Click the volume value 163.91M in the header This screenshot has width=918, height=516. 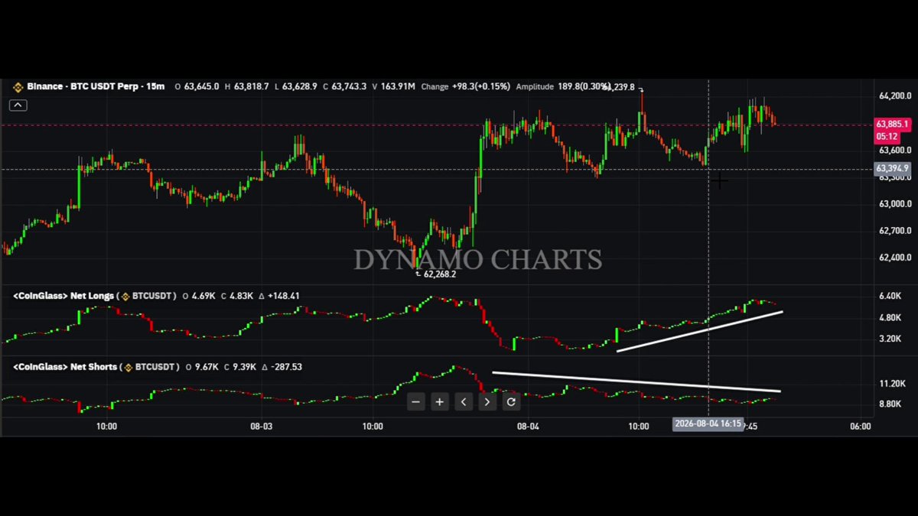[399, 87]
